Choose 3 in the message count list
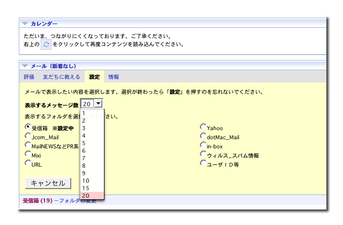Image resolution: width=343 pixels, height=225 pixels. 92,128
